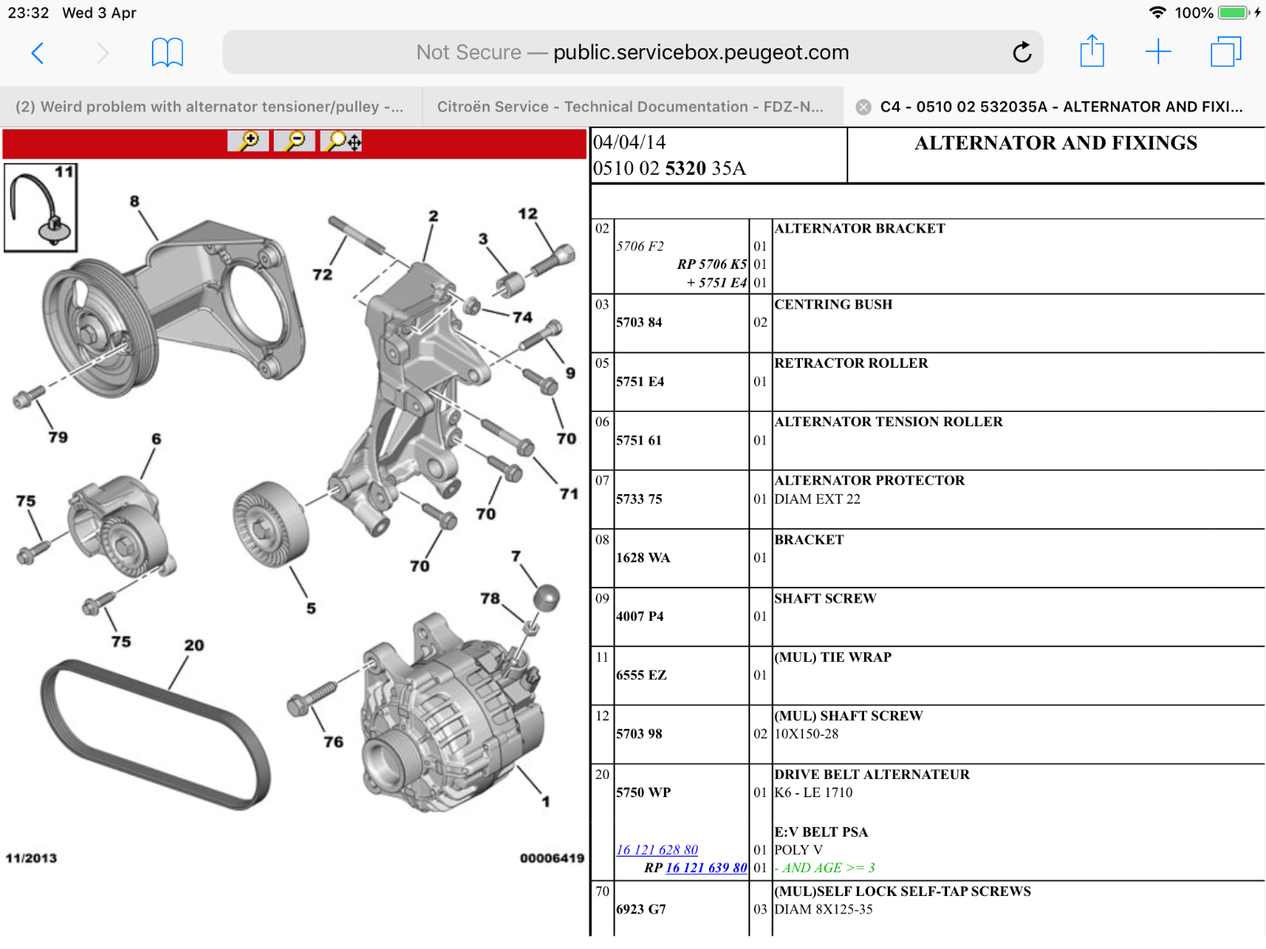Image resolution: width=1266 pixels, height=949 pixels.
Task: Go back with Safari back arrow
Action: click(x=37, y=53)
